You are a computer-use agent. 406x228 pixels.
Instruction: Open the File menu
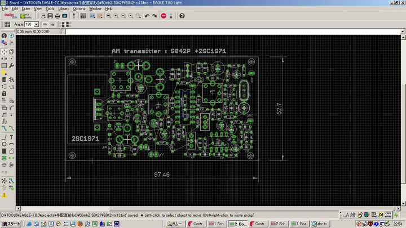coord(5,8)
